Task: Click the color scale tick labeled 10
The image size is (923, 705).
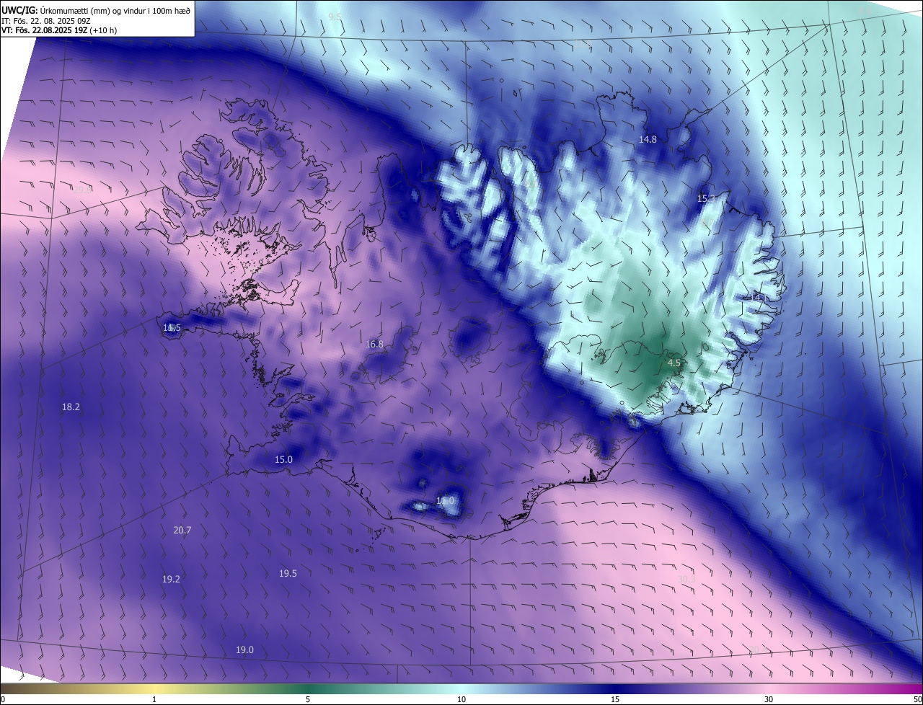Action: (x=461, y=699)
